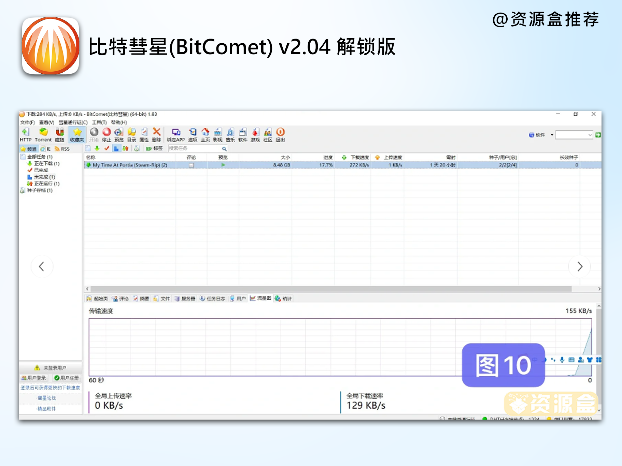This screenshot has width=622, height=466.
Task: Click the green go arrow button
Action: coord(598,135)
